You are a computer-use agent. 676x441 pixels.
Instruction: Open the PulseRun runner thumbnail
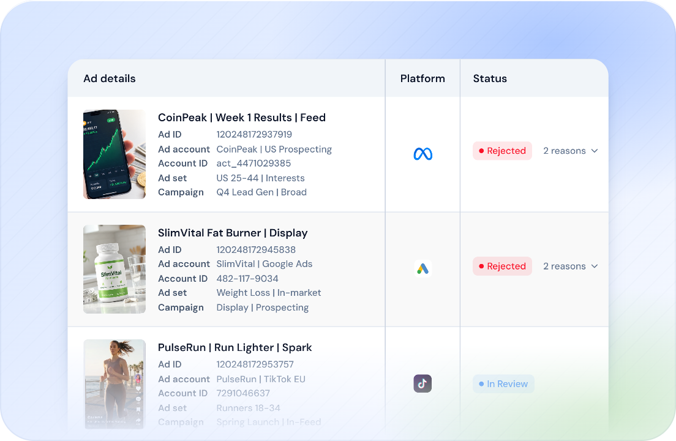pyautogui.click(x=115, y=384)
